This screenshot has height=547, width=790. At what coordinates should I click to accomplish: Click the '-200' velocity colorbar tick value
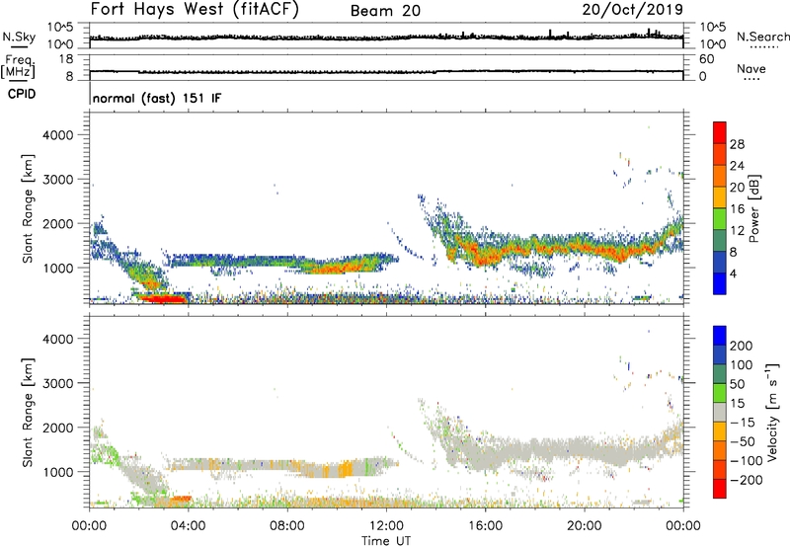click(x=747, y=480)
